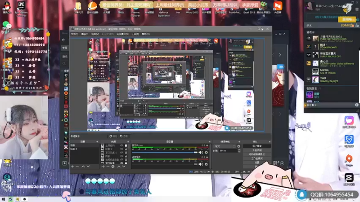
Task: Move scene up in scenes list
Action: [x=83, y=167]
